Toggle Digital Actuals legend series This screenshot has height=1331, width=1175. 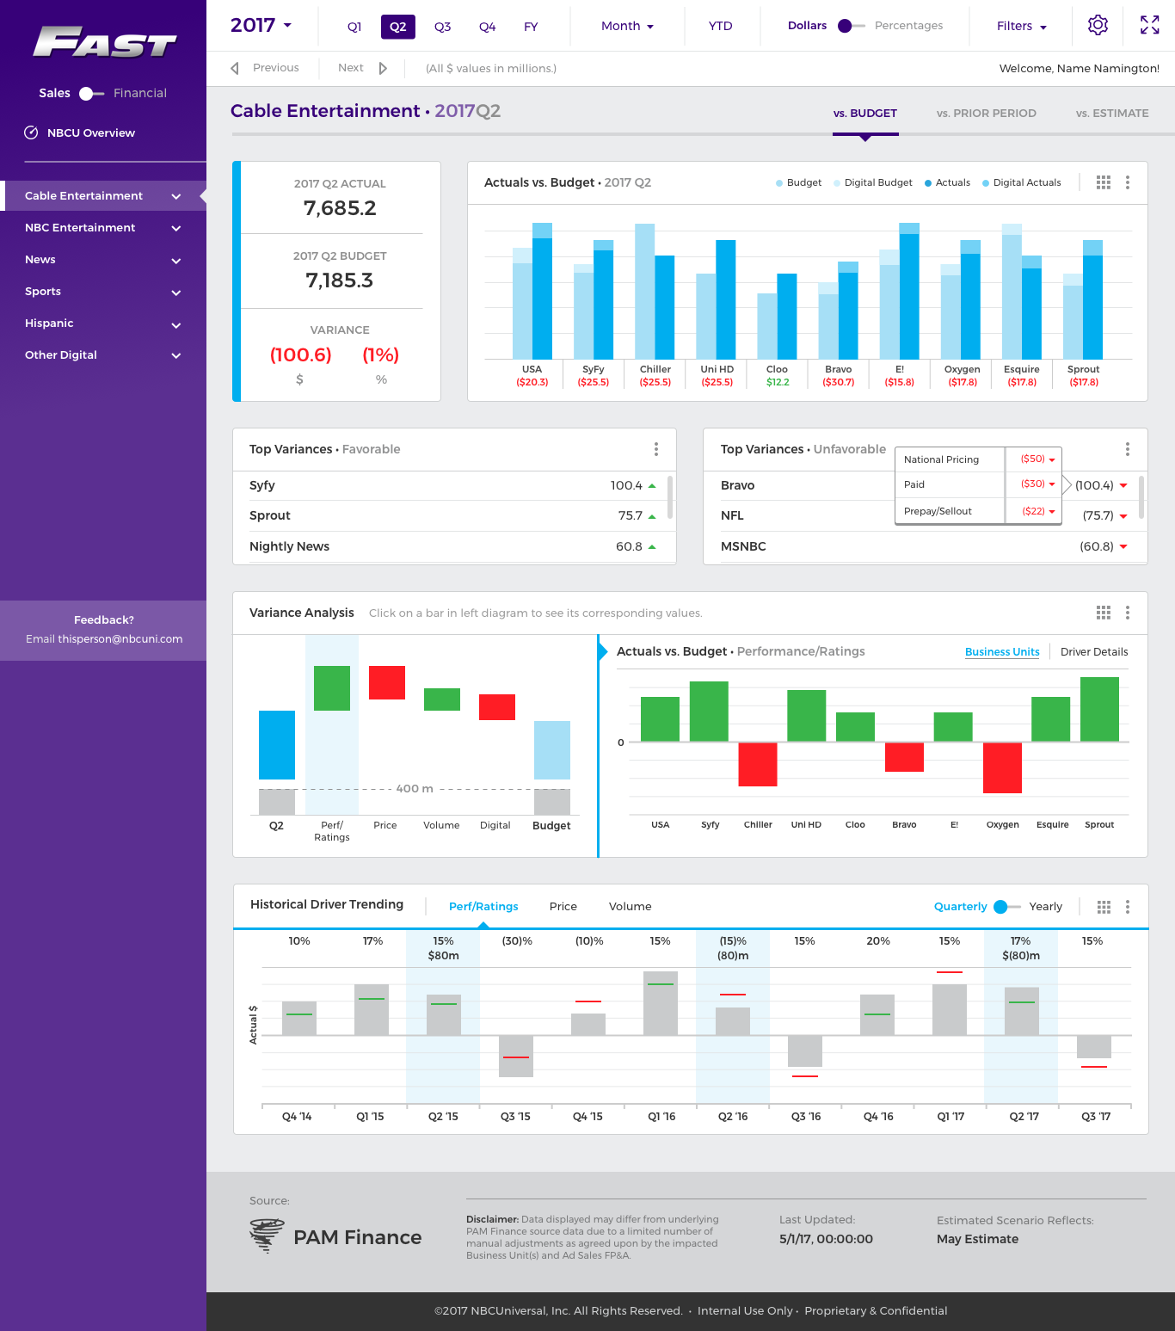[1022, 182]
